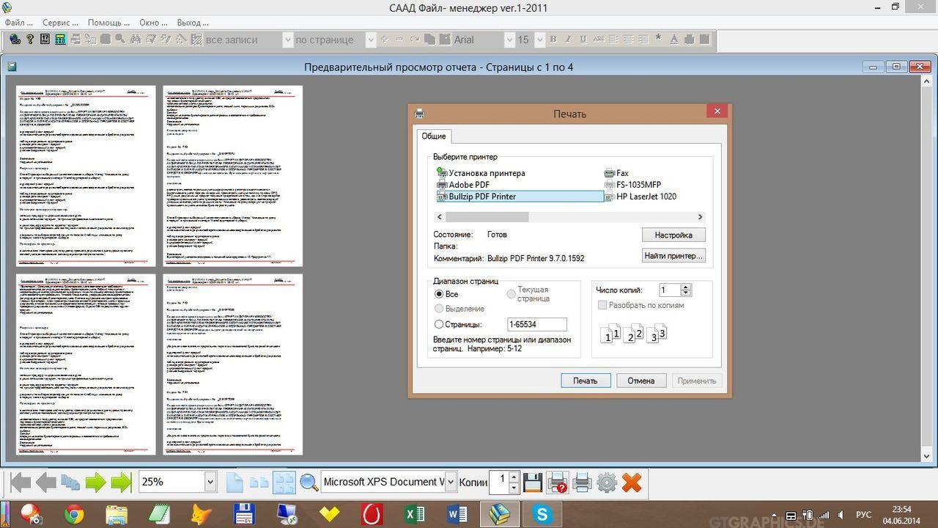Select HP LaserJet 1020 printer
Screen dimensions: 938x528
[640, 197]
